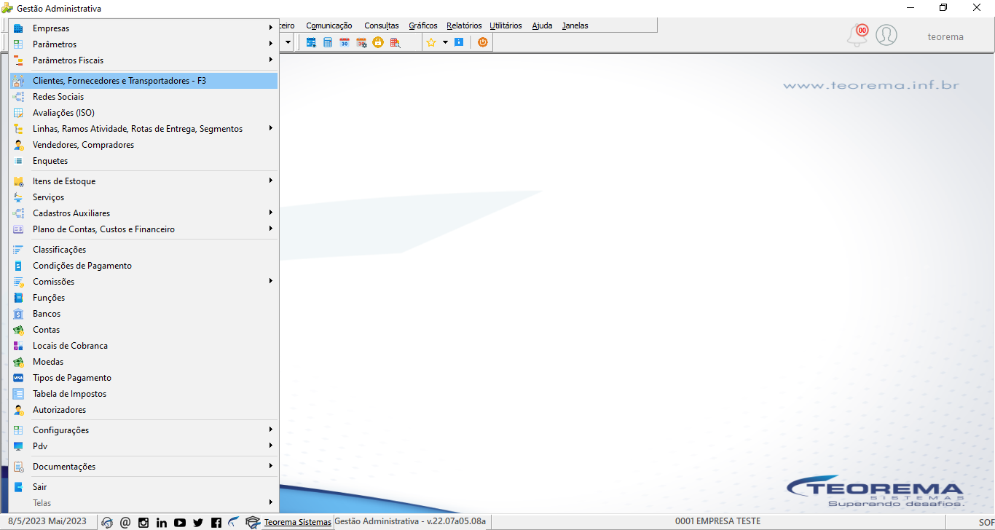Select the Funções menu entry
995x530 pixels.
[143, 298]
